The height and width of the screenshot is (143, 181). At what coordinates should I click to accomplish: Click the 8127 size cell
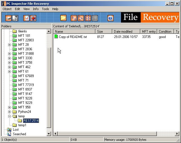(100, 37)
